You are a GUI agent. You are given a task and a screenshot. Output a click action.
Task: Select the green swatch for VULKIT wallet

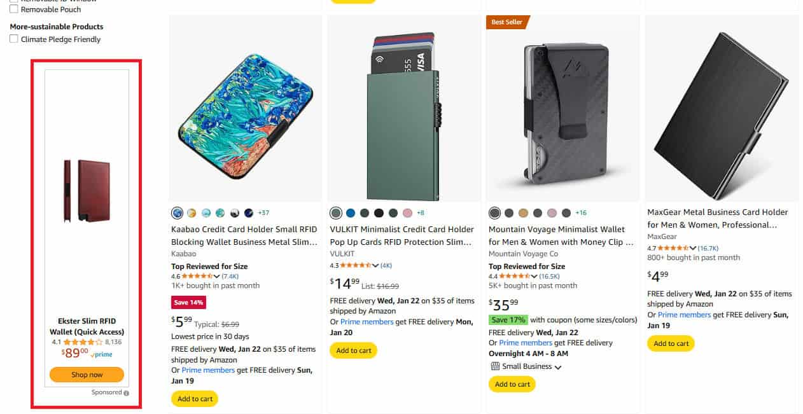click(336, 212)
